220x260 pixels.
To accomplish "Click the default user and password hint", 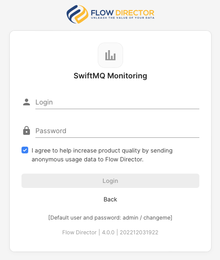I will (x=110, y=217).
